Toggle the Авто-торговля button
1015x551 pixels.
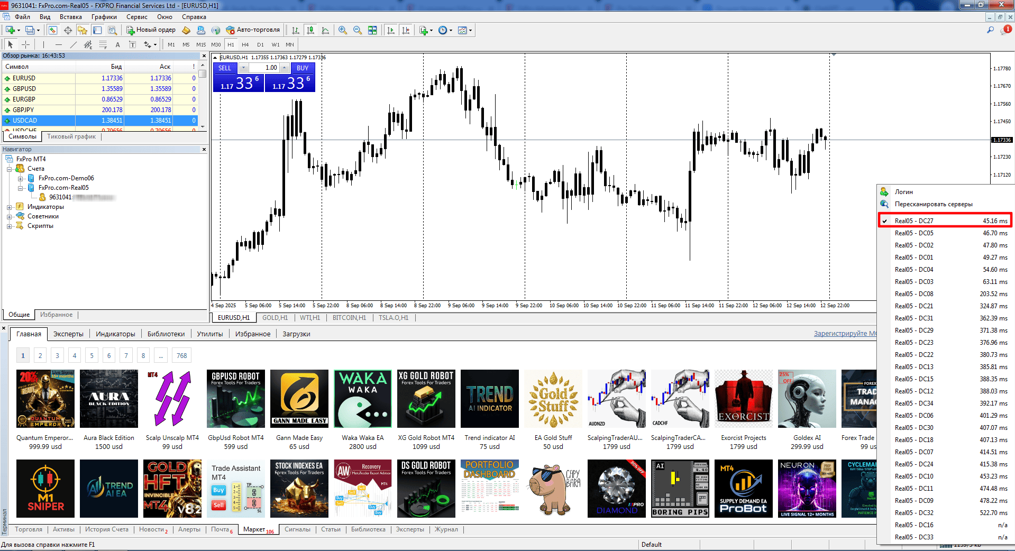pos(253,30)
